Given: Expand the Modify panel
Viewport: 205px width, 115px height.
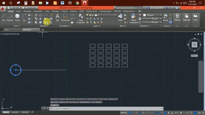Looking at the screenshot, I should [x=44, y=26].
